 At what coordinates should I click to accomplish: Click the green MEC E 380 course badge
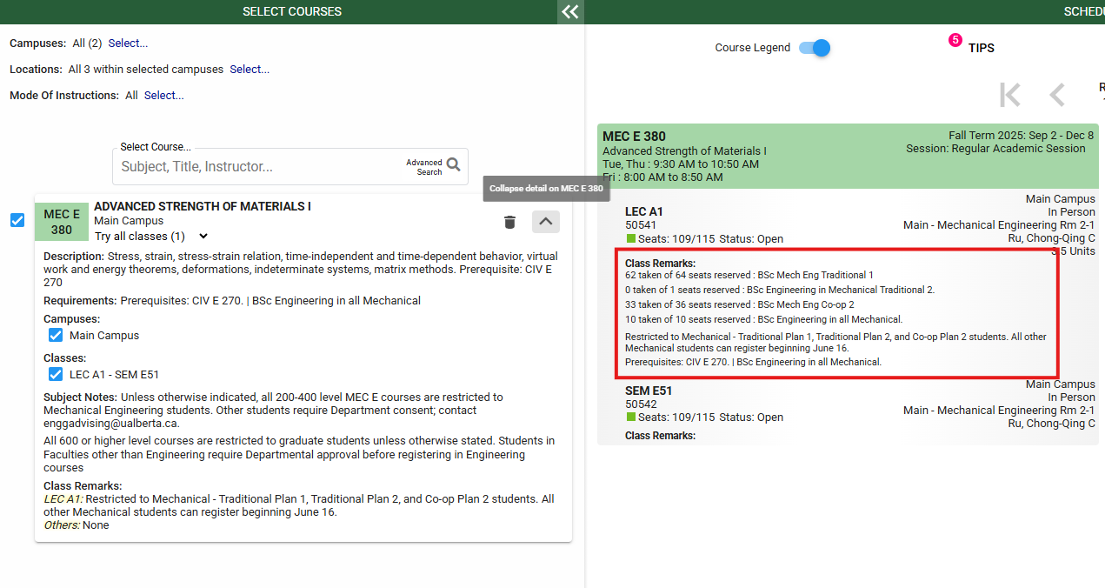(x=62, y=222)
